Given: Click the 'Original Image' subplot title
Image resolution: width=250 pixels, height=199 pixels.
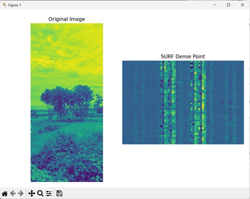Looking at the screenshot, I should tap(67, 19).
